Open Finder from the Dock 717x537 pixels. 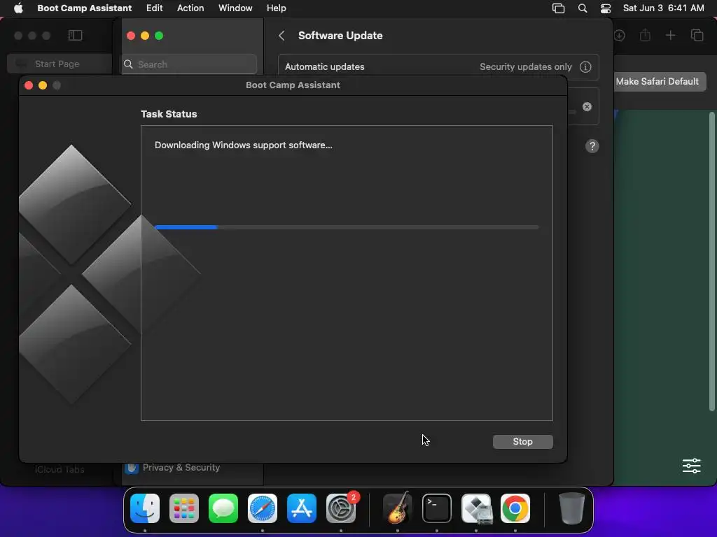point(145,508)
